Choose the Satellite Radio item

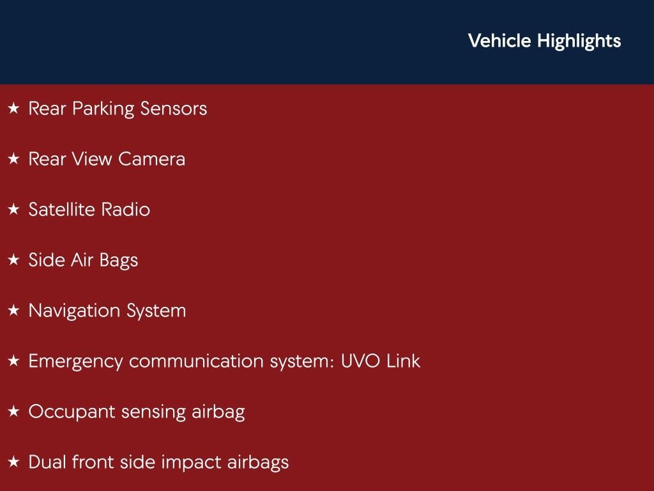89,210
